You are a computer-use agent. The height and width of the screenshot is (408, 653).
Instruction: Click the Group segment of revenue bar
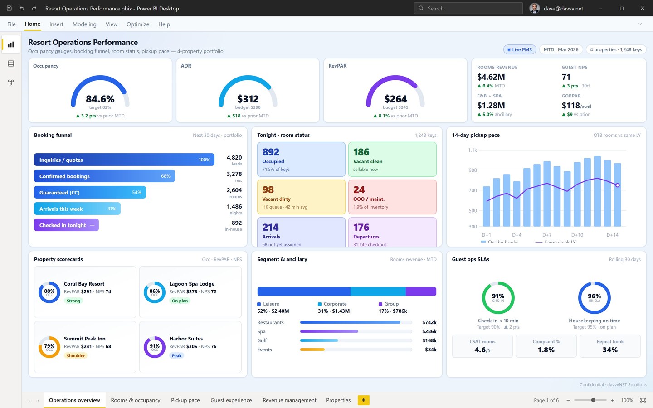[x=421, y=291]
